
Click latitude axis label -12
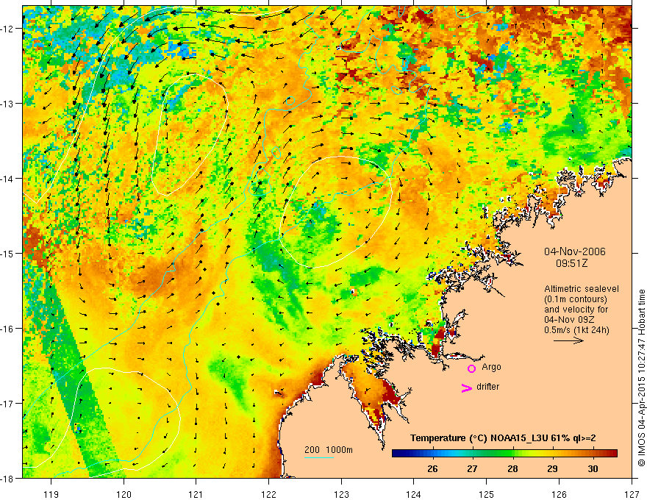[8, 29]
